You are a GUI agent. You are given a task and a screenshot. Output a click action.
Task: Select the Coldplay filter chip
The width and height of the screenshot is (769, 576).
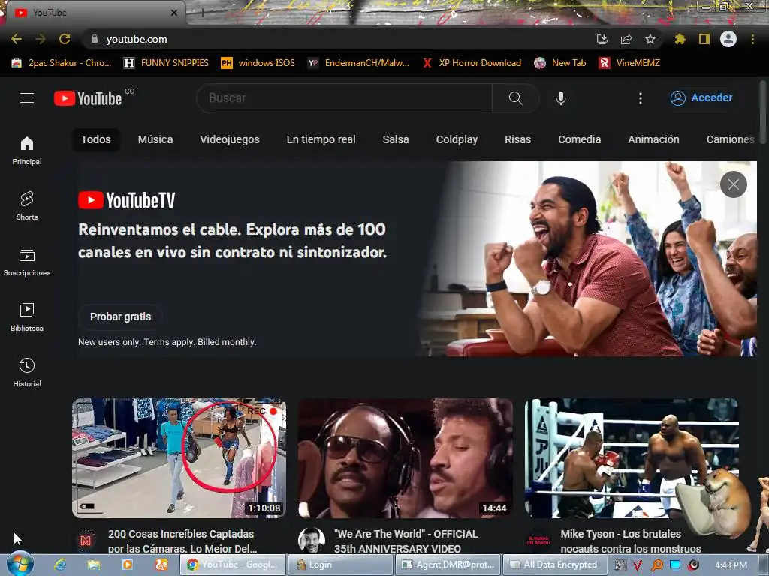(457, 139)
